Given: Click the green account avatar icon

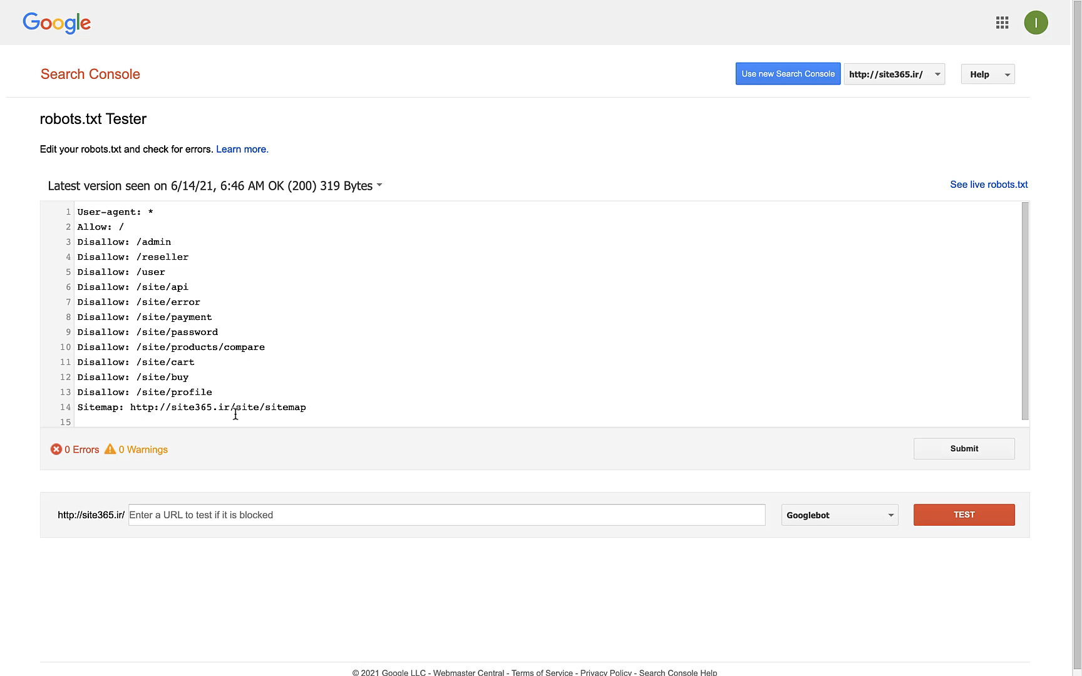Looking at the screenshot, I should [x=1036, y=23].
